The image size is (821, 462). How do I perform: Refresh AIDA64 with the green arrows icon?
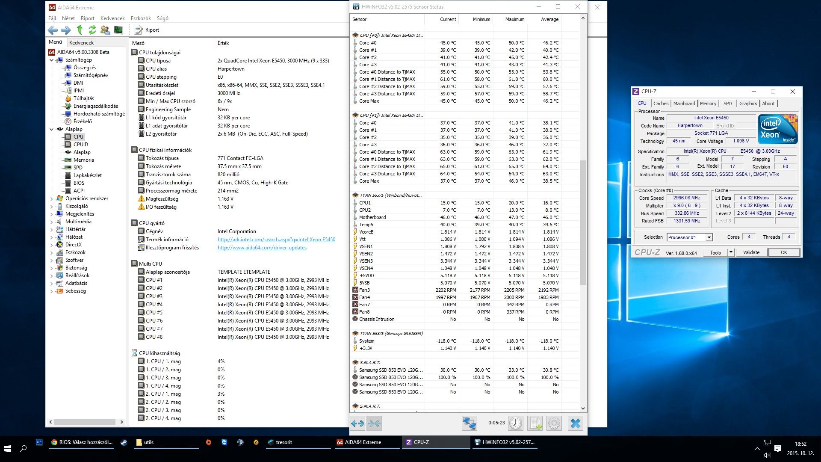point(92,30)
